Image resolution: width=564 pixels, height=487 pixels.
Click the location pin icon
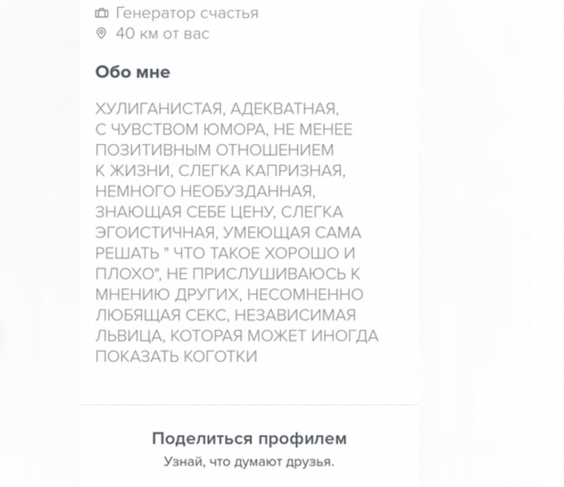pos(101,34)
